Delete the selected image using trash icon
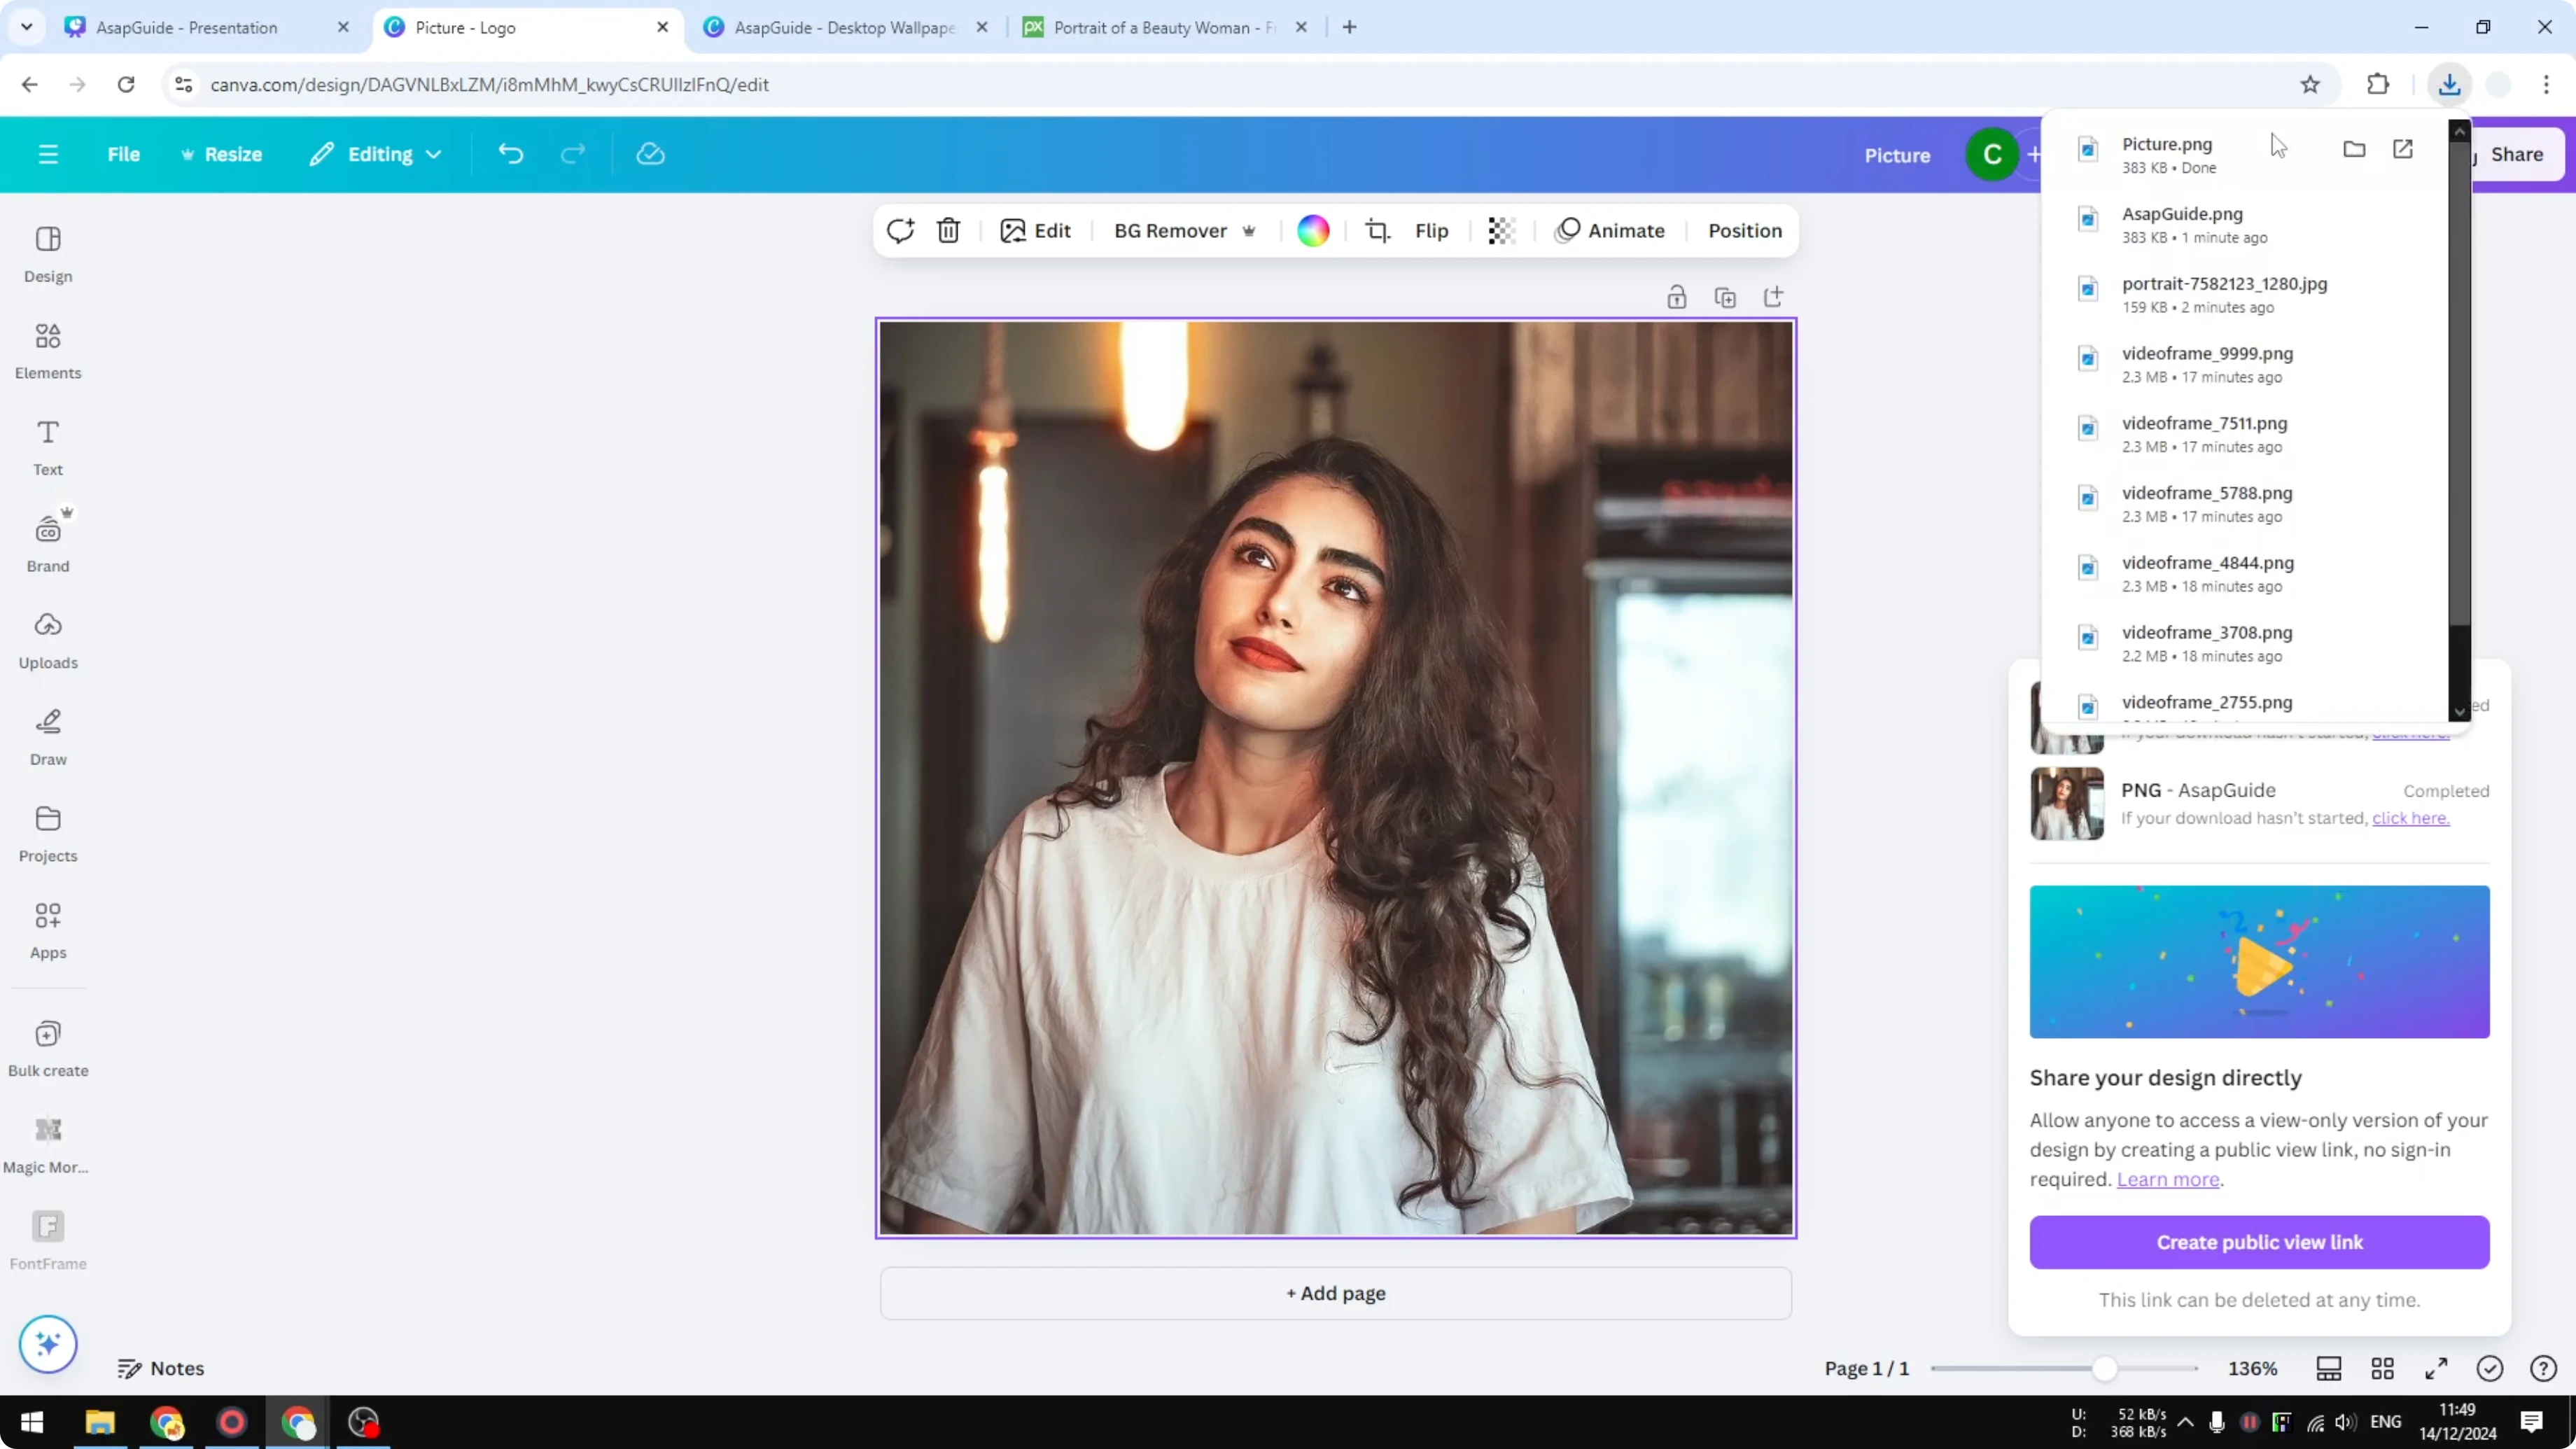This screenshot has width=2576, height=1449. [947, 230]
